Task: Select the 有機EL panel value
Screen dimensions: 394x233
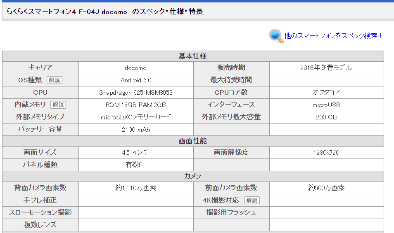Action: pos(135,165)
